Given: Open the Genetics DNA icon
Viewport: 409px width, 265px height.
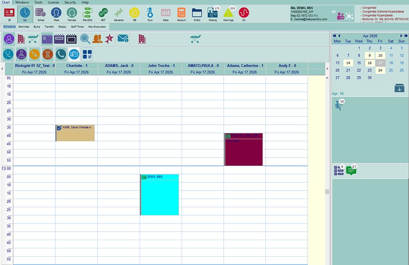Looking at the screenshot, I should click(x=119, y=14).
